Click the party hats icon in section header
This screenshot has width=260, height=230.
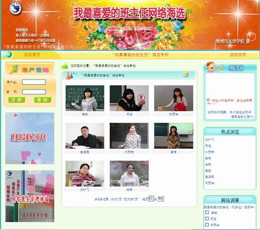tap(69, 76)
